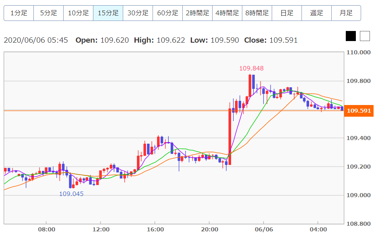The width and height of the screenshot is (380, 237).
Task: Click the Open value 109.620
Action: pyautogui.click(x=115, y=40)
